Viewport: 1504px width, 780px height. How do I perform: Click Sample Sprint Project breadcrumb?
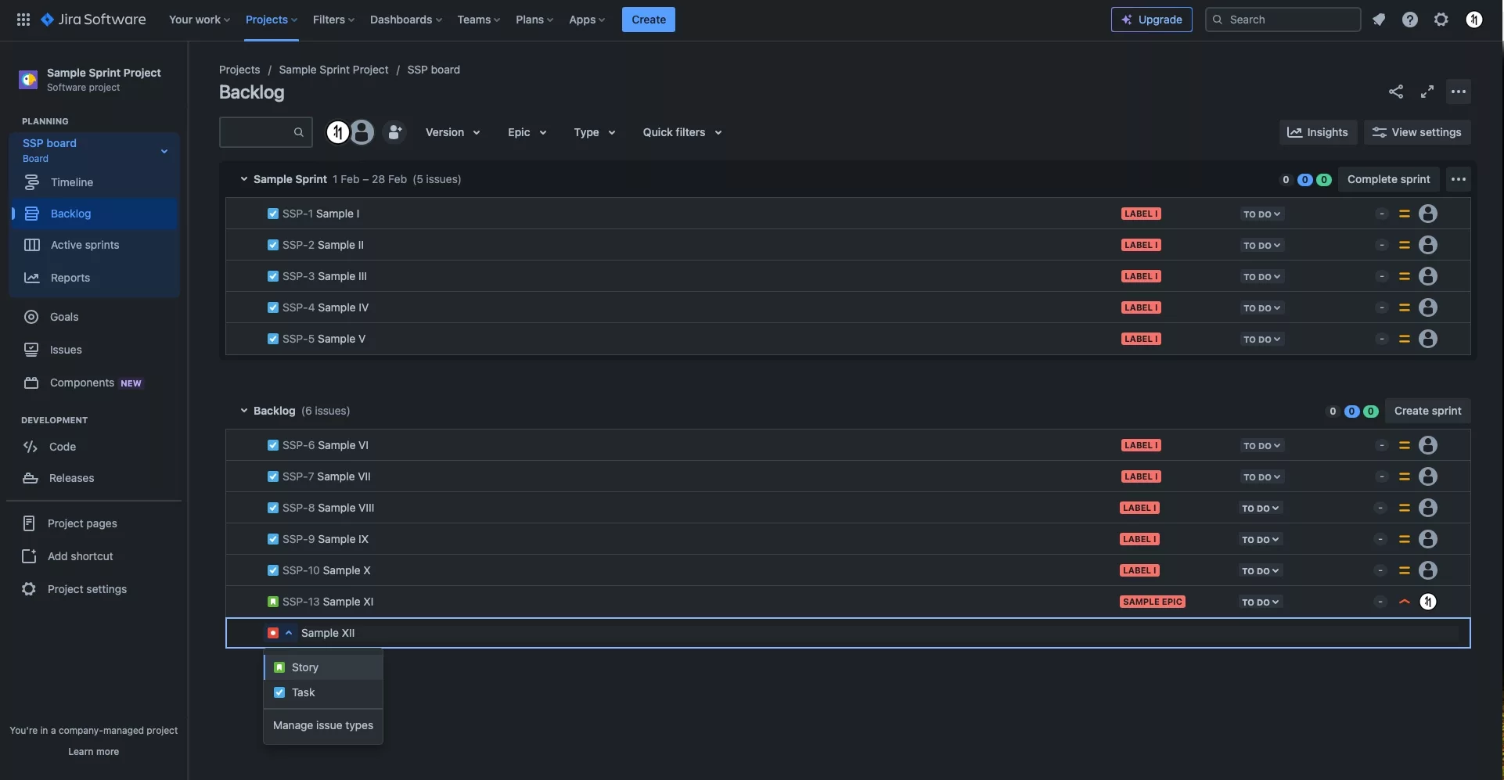[x=333, y=70]
